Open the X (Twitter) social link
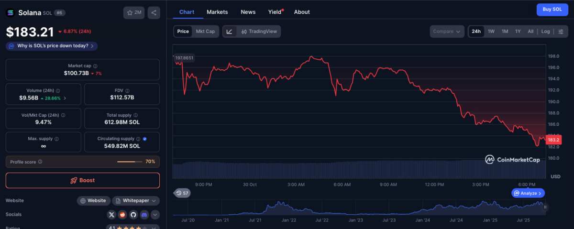The width and height of the screenshot is (574, 229). (111, 215)
